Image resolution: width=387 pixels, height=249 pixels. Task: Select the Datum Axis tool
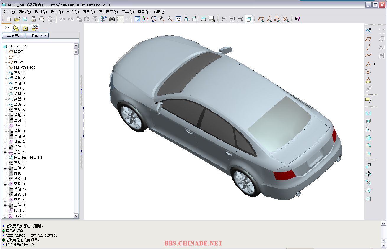[x=368, y=47]
